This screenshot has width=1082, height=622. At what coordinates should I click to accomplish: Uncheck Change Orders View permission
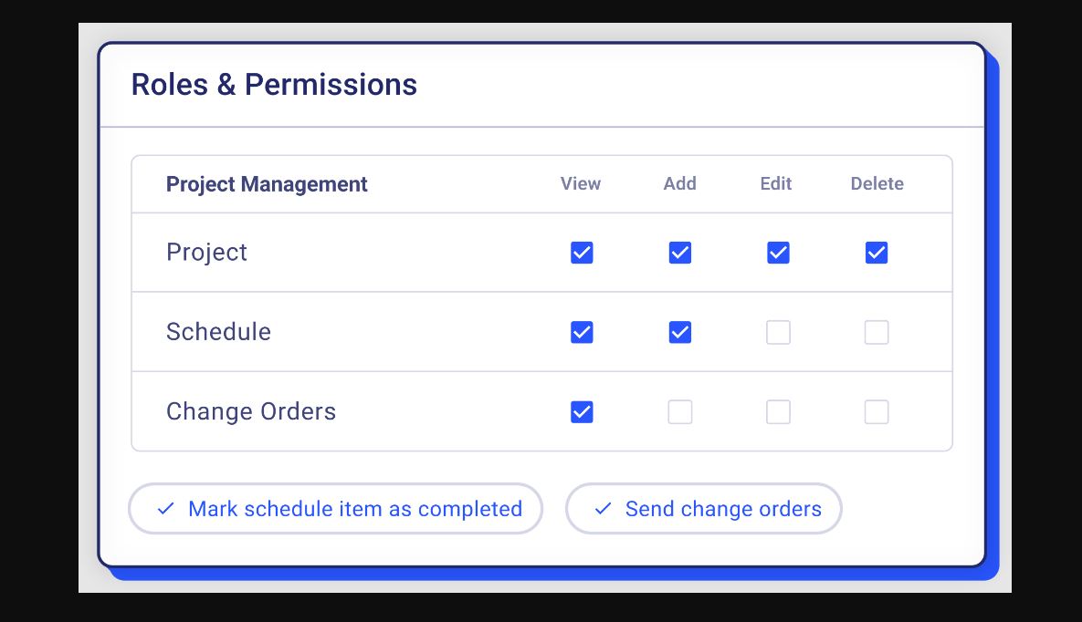tap(582, 412)
